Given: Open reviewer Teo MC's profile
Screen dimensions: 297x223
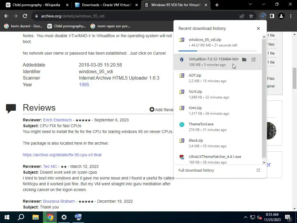Looking at the screenshot, I should point(50,166).
